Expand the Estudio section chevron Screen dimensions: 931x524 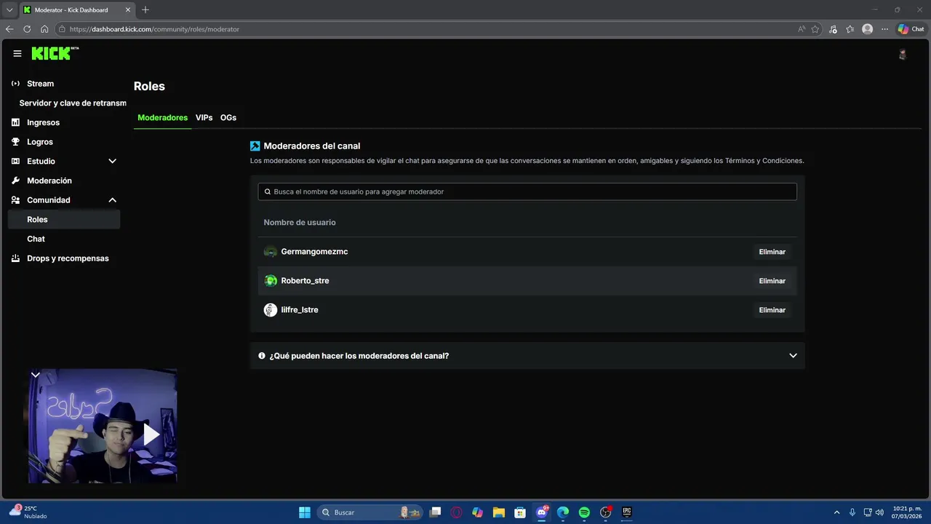click(112, 161)
